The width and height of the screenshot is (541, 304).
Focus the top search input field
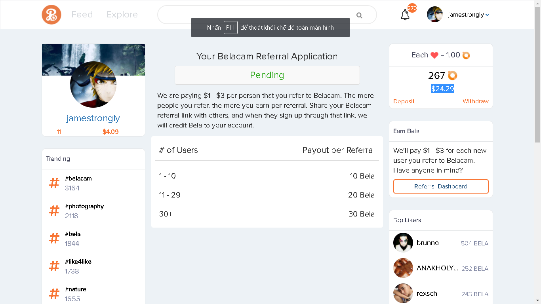[x=257, y=15]
